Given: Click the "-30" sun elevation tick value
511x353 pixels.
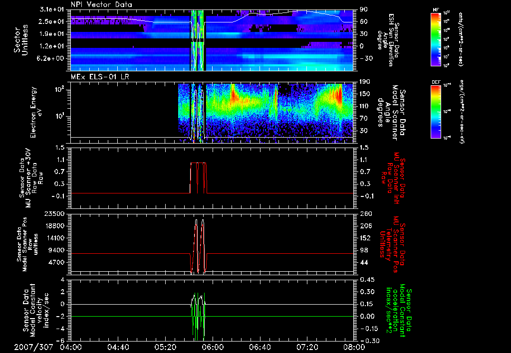Looking at the screenshot, I should 366,58.
